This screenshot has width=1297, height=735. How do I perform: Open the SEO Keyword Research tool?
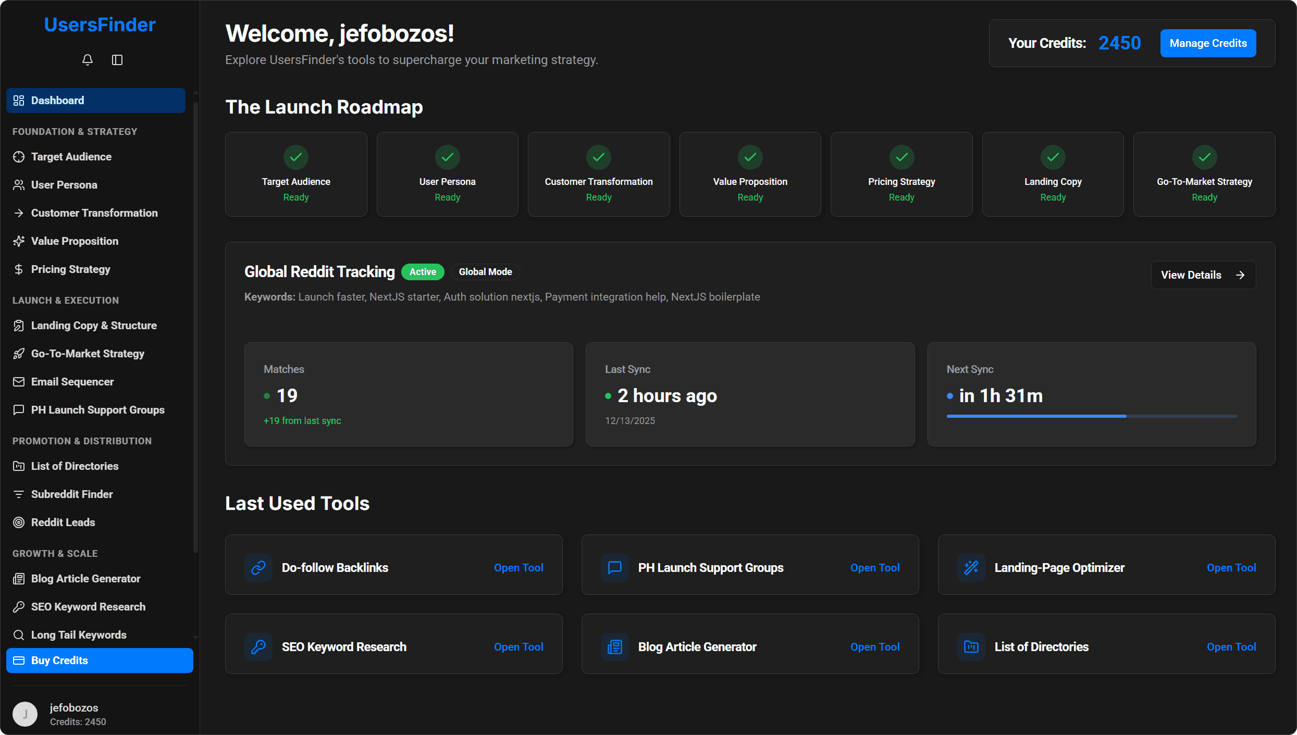(x=518, y=646)
